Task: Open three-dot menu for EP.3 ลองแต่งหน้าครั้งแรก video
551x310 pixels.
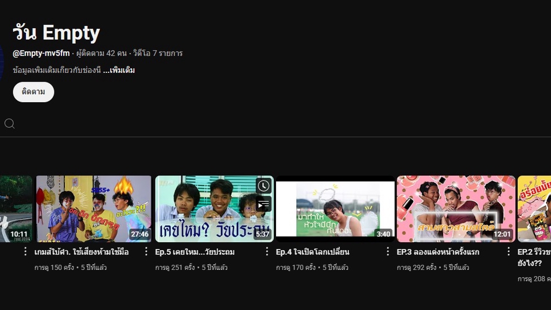Action: tap(509, 251)
